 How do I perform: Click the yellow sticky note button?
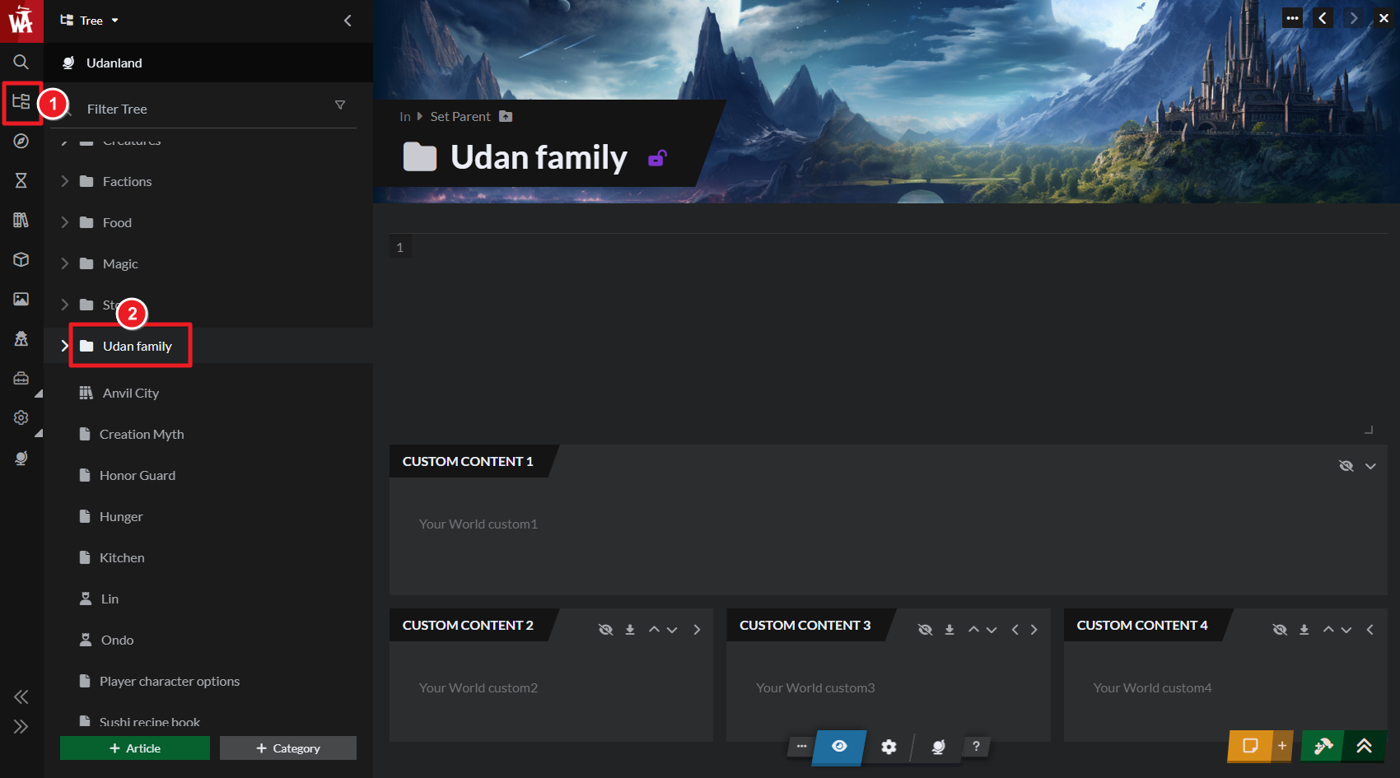[x=1250, y=746]
